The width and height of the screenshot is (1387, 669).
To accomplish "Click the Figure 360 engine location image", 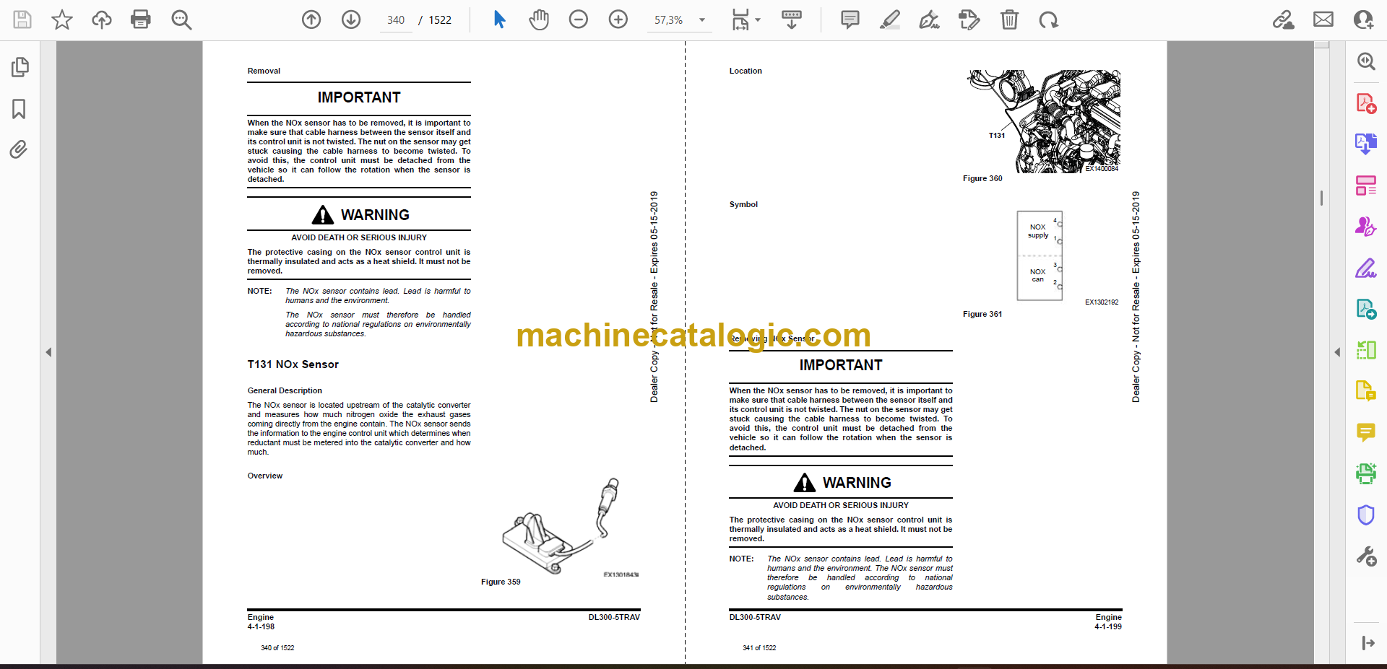I will point(1044,121).
